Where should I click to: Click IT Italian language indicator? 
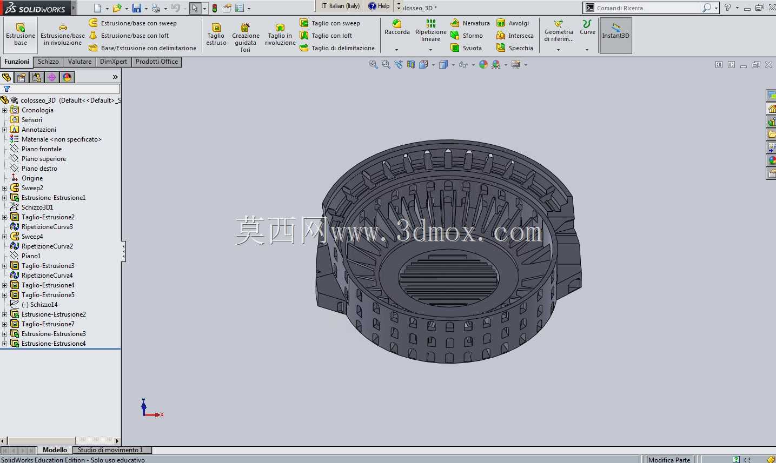(x=340, y=6)
